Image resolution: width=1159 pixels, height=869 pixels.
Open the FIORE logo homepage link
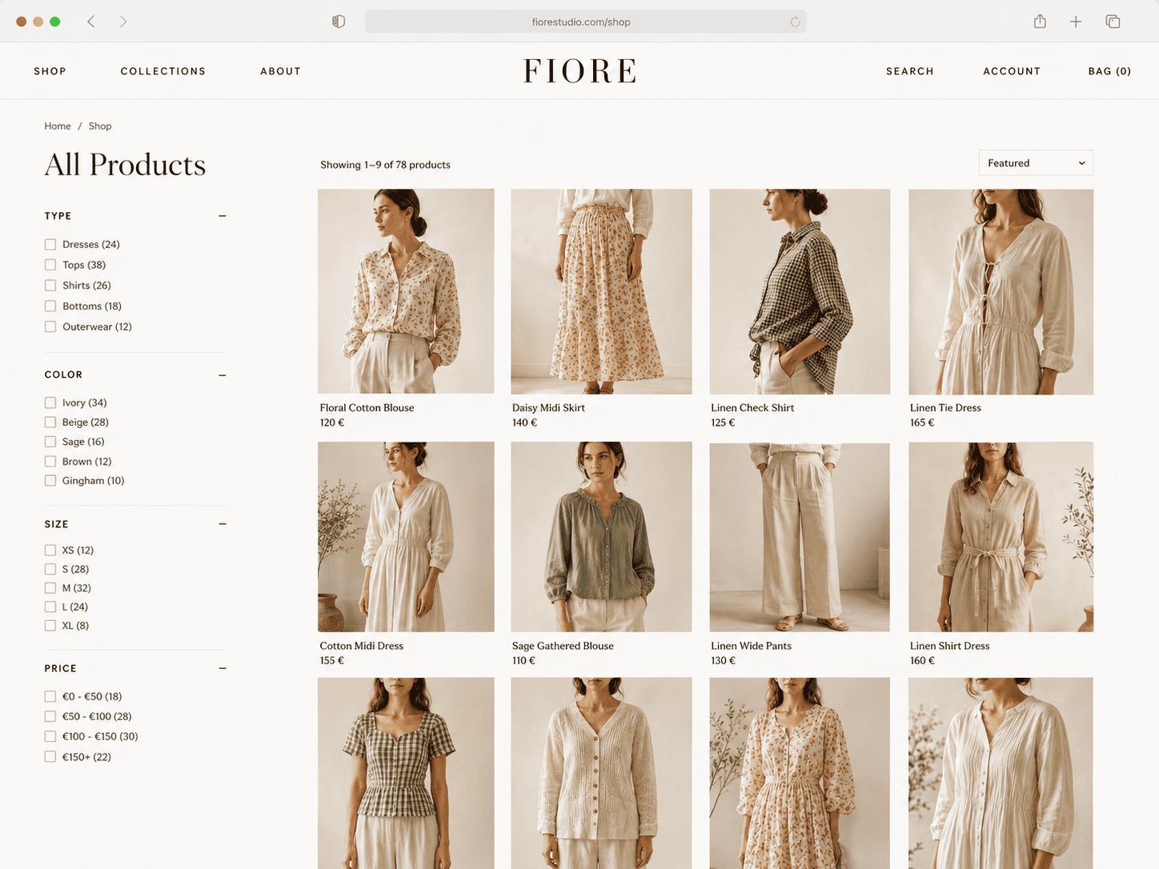click(x=580, y=71)
